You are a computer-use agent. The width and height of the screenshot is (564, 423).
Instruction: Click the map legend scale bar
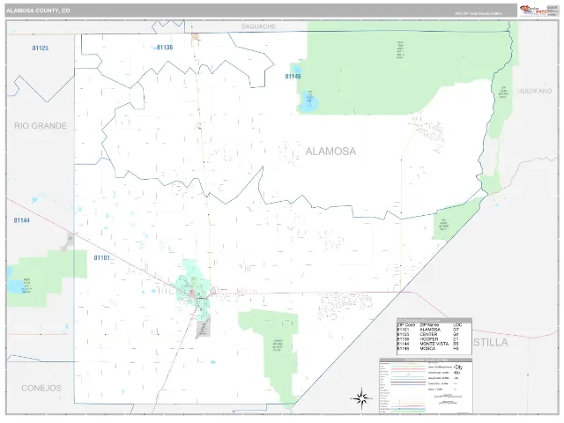point(448,397)
